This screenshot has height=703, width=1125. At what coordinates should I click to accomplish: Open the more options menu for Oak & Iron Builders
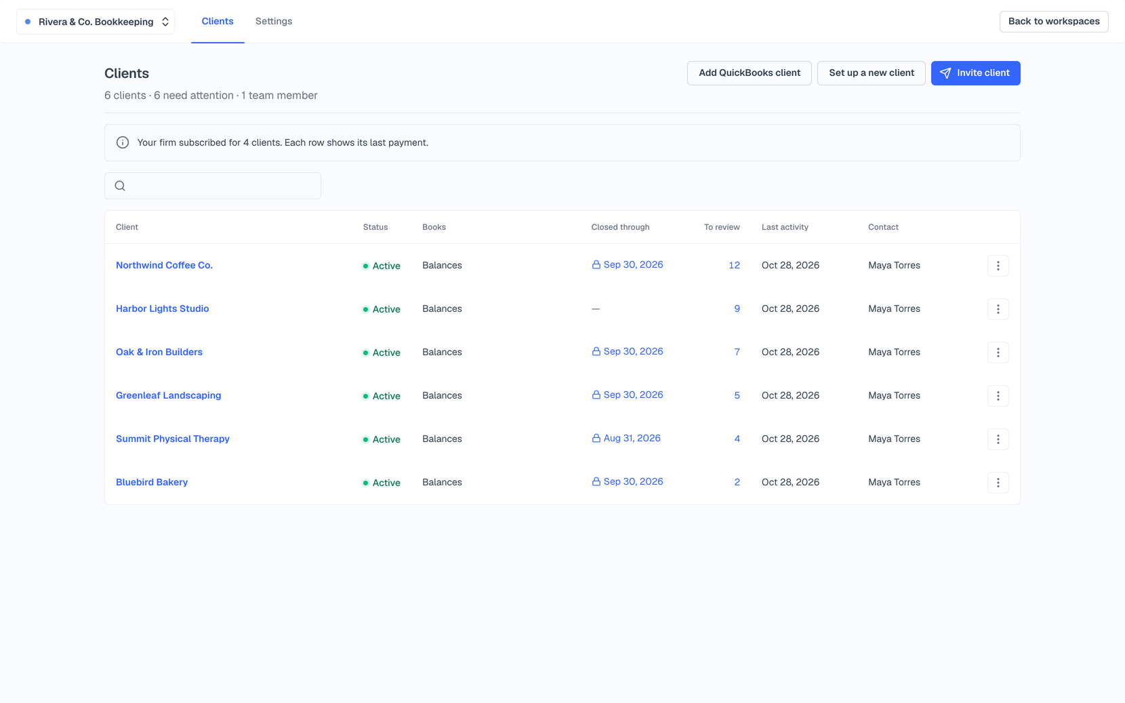(x=998, y=353)
